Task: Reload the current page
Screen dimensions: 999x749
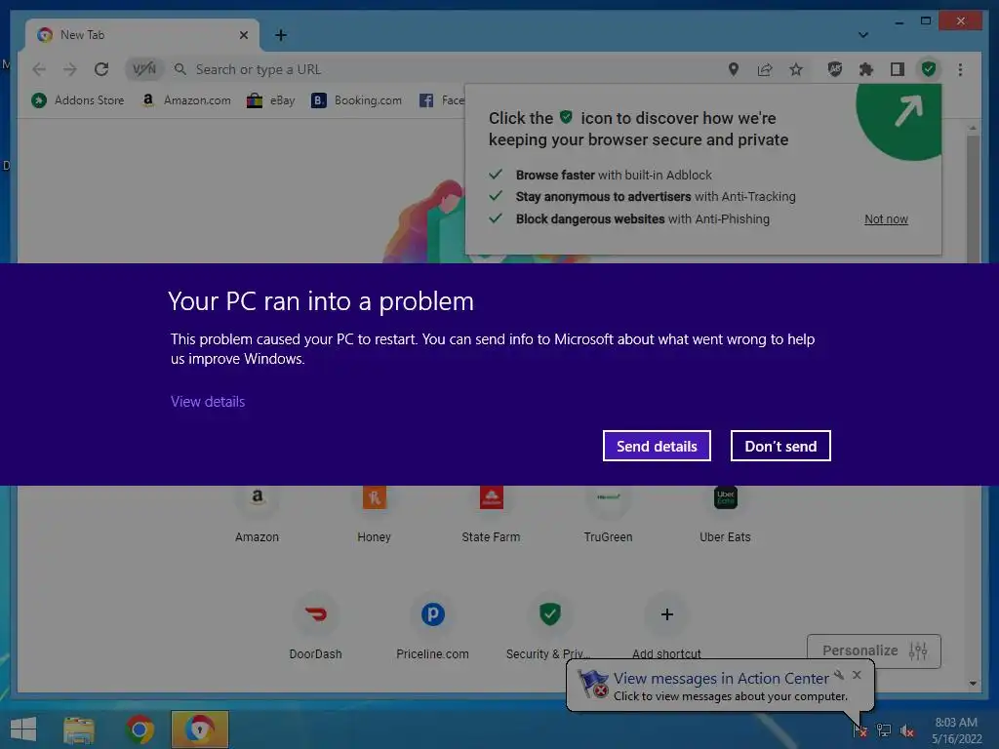Action: click(101, 69)
